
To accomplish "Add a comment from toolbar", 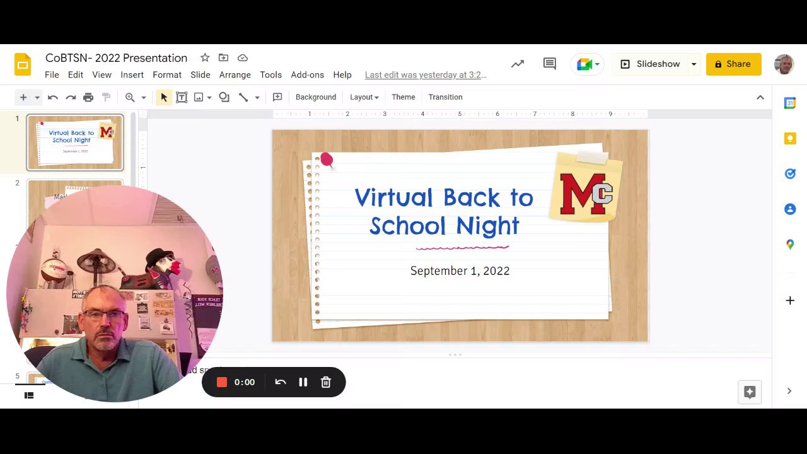I will click(277, 97).
